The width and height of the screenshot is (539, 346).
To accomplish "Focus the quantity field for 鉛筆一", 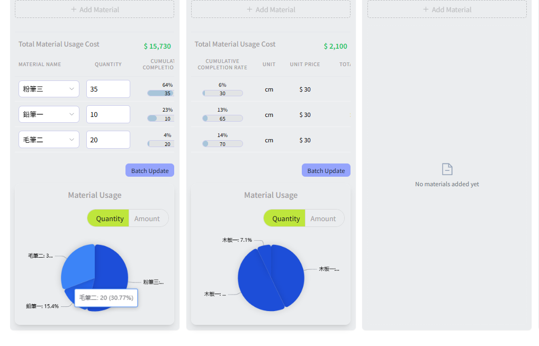I will click(108, 114).
